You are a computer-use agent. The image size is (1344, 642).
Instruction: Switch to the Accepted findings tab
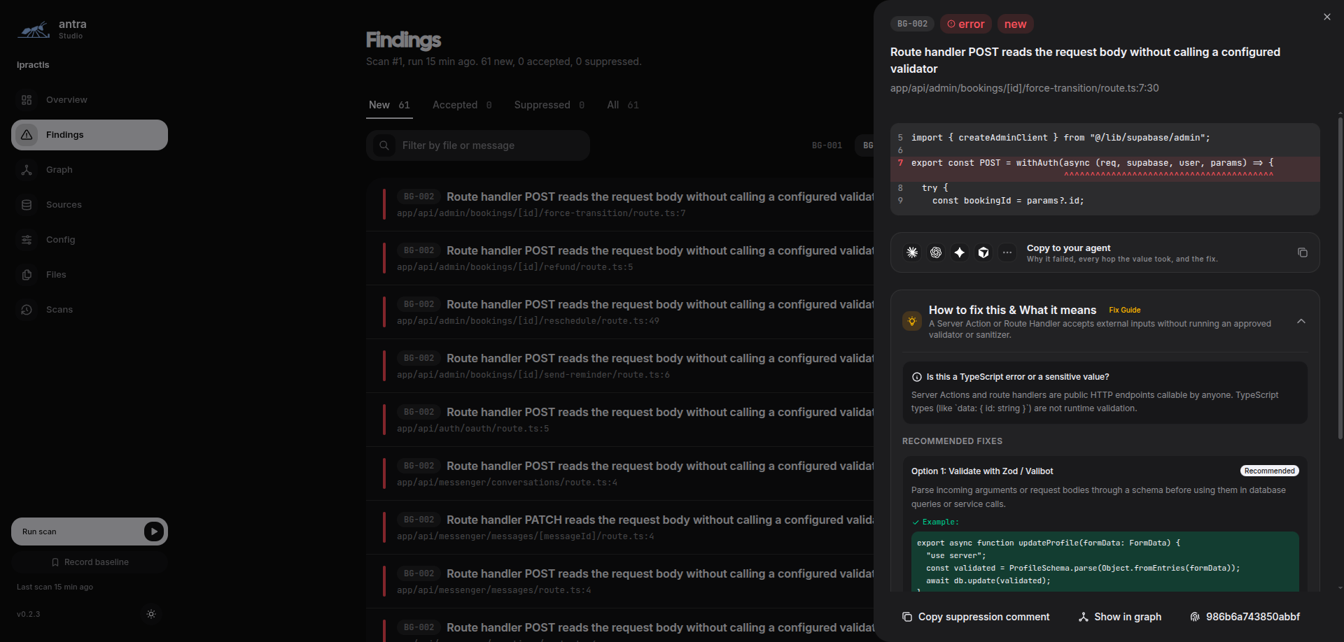[462, 105]
